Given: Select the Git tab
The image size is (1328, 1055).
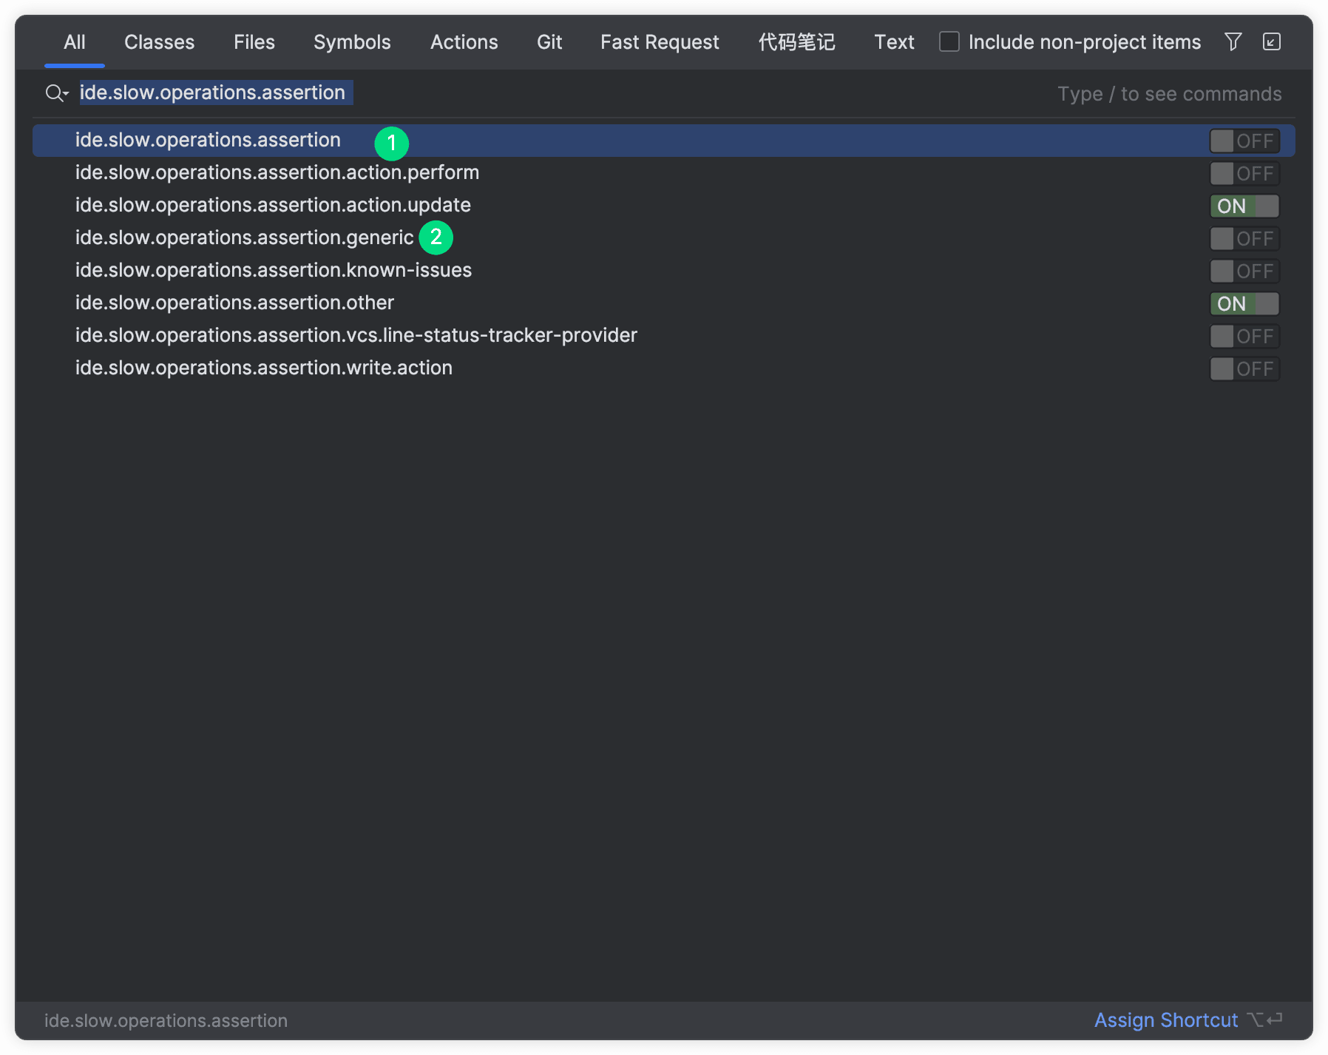Looking at the screenshot, I should click(549, 42).
